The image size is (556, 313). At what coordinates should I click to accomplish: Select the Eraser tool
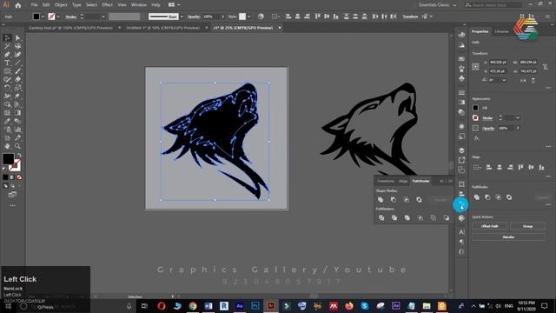point(17,79)
